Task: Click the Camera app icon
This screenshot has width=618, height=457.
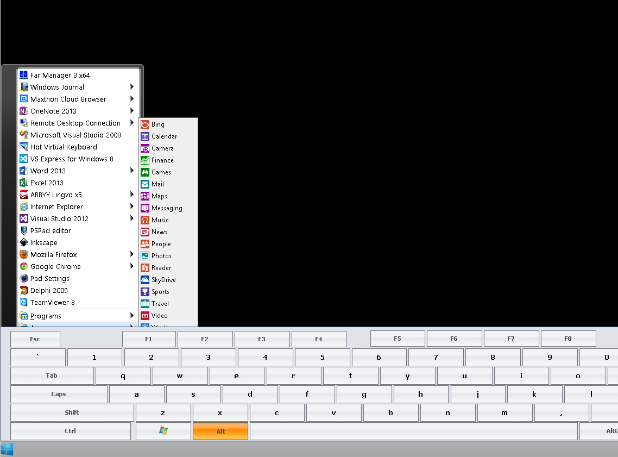Action: 145,148
